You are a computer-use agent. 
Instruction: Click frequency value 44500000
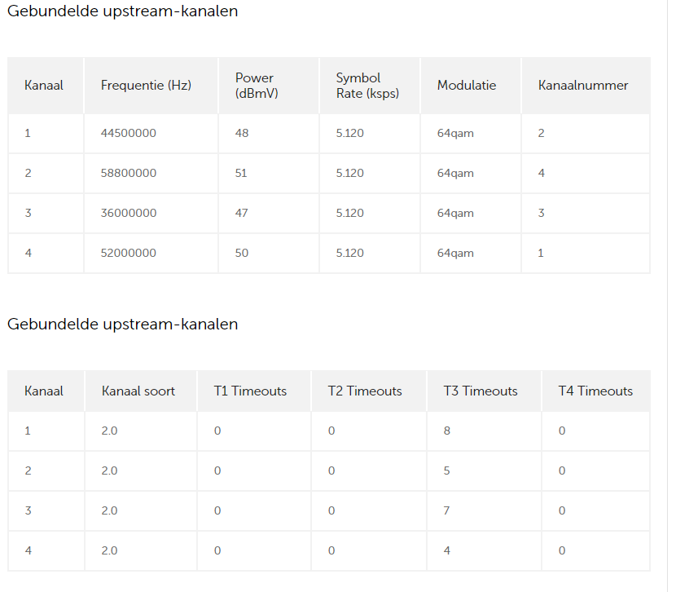tap(129, 133)
